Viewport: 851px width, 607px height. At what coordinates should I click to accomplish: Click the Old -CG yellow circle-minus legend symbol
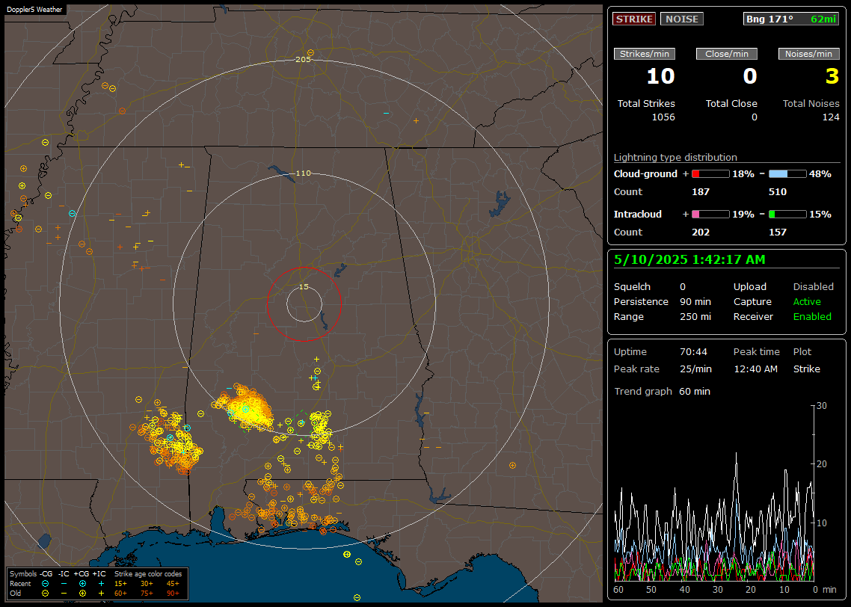pos(46,593)
